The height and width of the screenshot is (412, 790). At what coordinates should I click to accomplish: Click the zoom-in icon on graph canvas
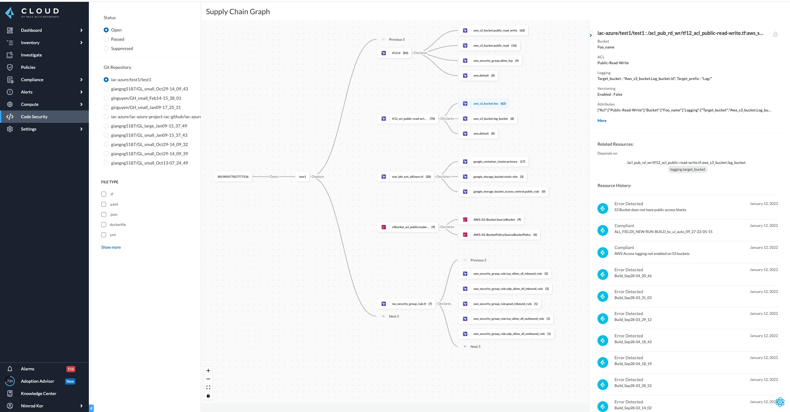tap(208, 370)
